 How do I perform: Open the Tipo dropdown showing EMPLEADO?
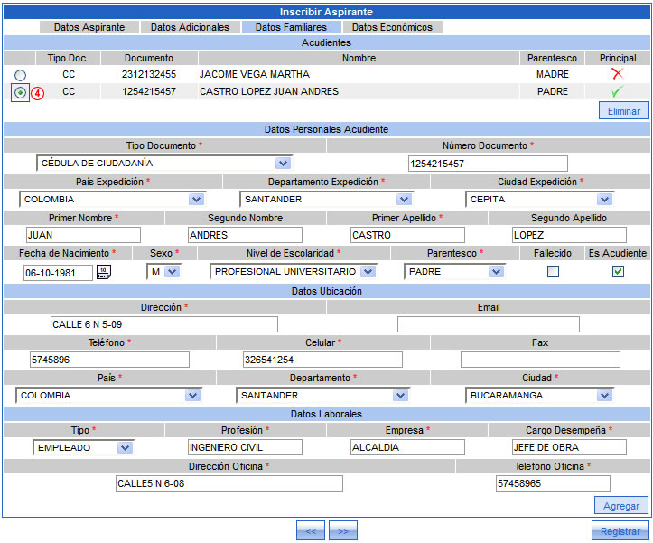coord(84,447)
